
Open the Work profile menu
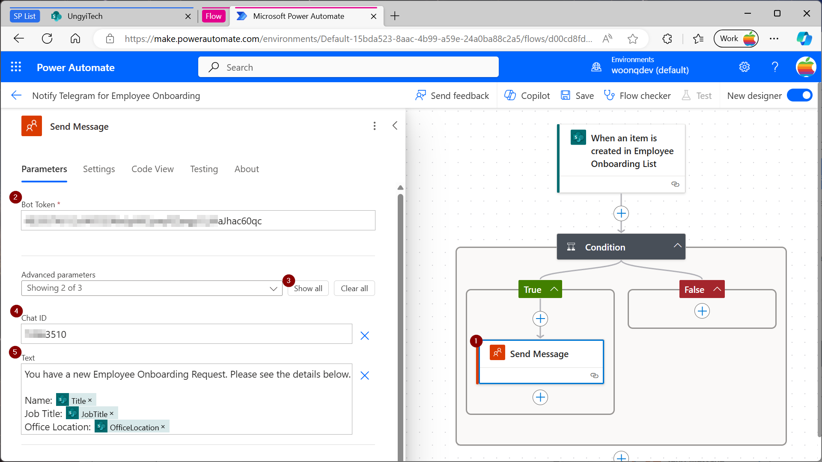[736, 39]
